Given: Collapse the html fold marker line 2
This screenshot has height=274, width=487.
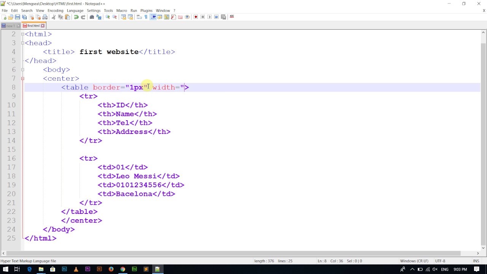Looking at the screenshot, I should coord(22,34).
